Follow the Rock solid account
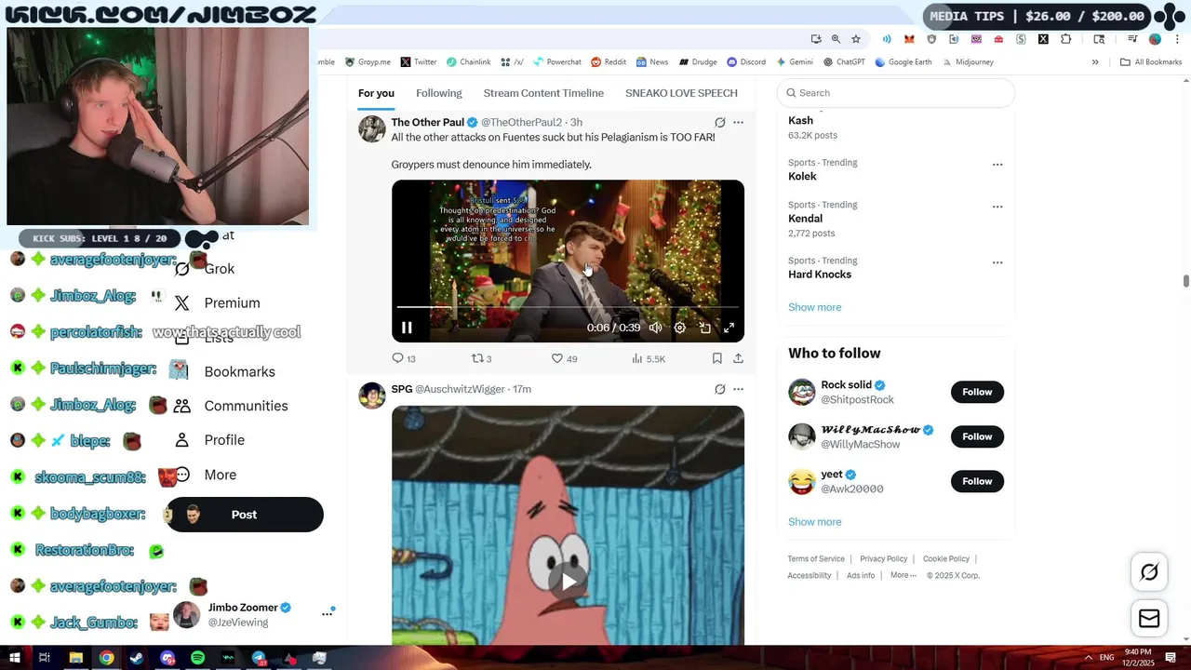Viewport: 1191px width, 670px height. [x=977, y=392]
